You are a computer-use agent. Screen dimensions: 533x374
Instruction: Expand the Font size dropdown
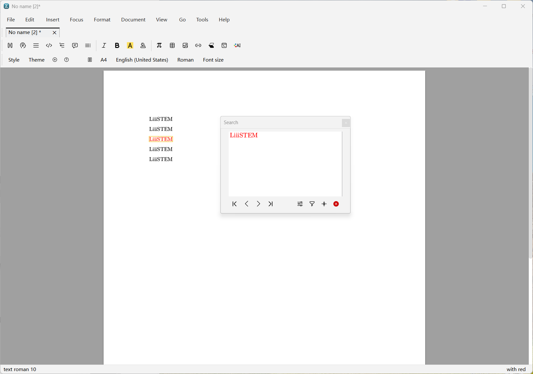pos(213,60)
